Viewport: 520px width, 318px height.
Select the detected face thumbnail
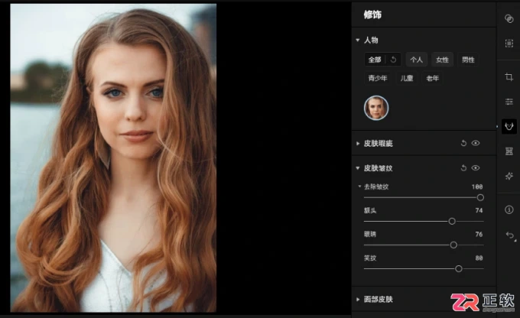point(376,108)
